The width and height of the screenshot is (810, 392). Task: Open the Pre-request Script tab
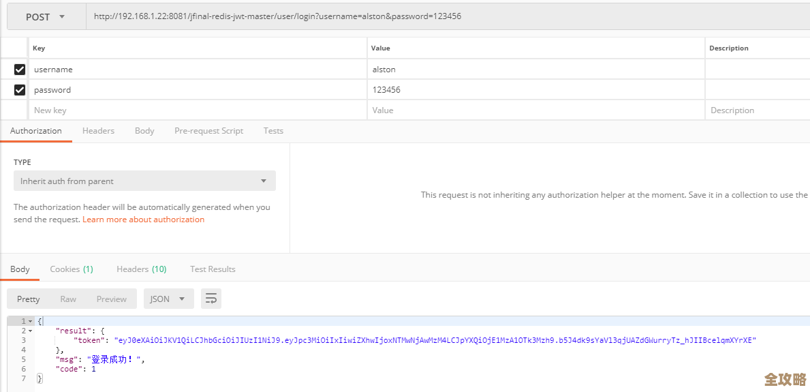pos(208,131)
